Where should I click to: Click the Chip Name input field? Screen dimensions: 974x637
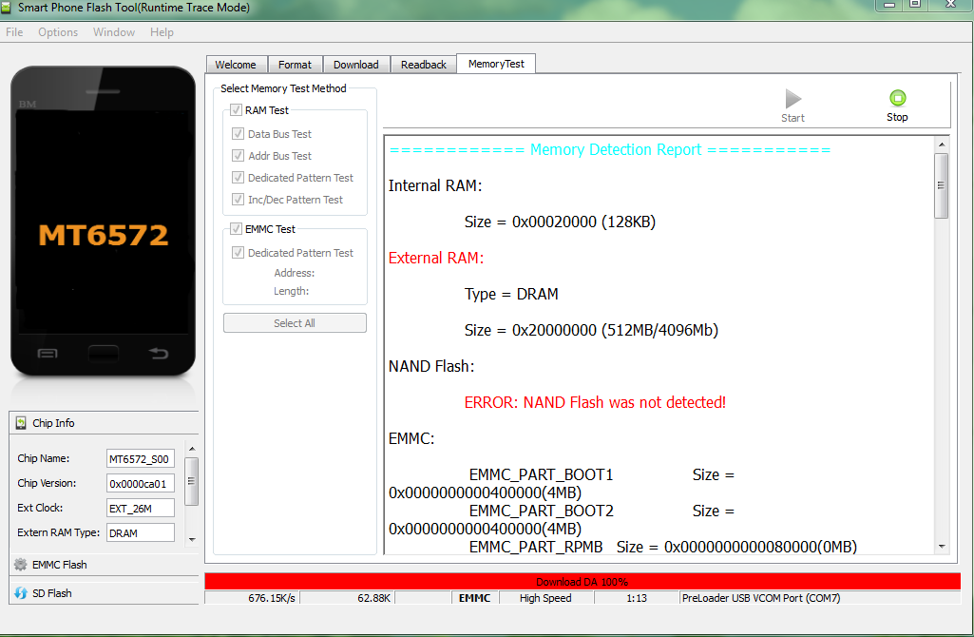pyautogui.click(x=140, y=459)
